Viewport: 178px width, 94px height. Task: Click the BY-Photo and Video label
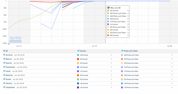(131, 59)
